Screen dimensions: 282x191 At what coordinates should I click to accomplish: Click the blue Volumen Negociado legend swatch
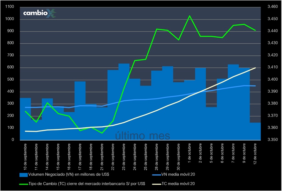[24, 174]
